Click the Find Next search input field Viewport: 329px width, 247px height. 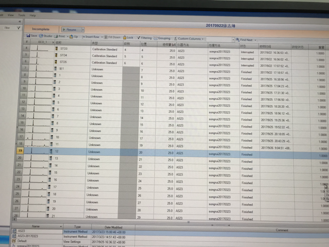pos(218,39)
